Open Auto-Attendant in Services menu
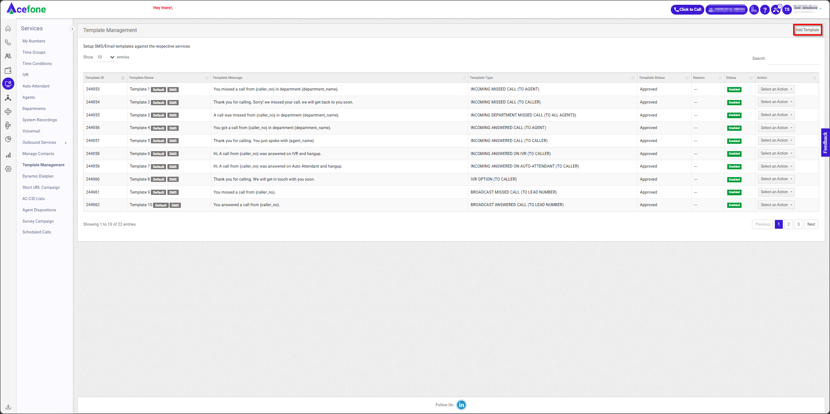Image resolution: width=830 pixels, height=414 pixels. tap(36, 86)
